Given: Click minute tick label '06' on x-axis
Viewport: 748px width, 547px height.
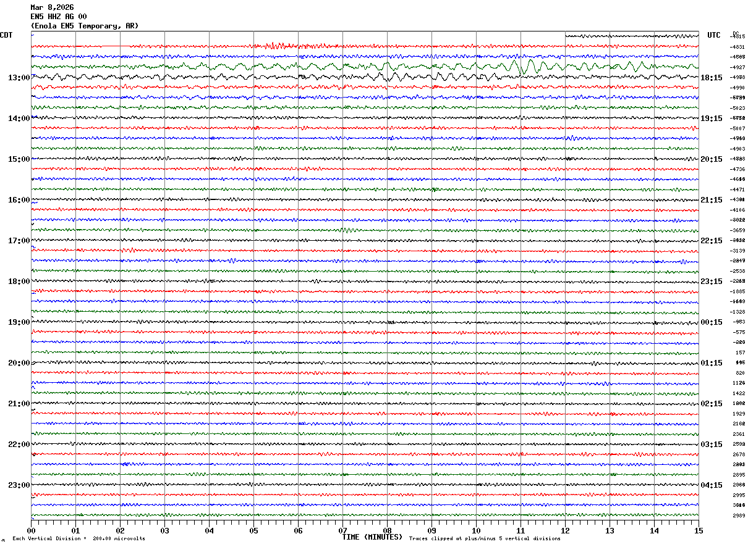Looking at the screenshot, I should [x=298, y=530].
